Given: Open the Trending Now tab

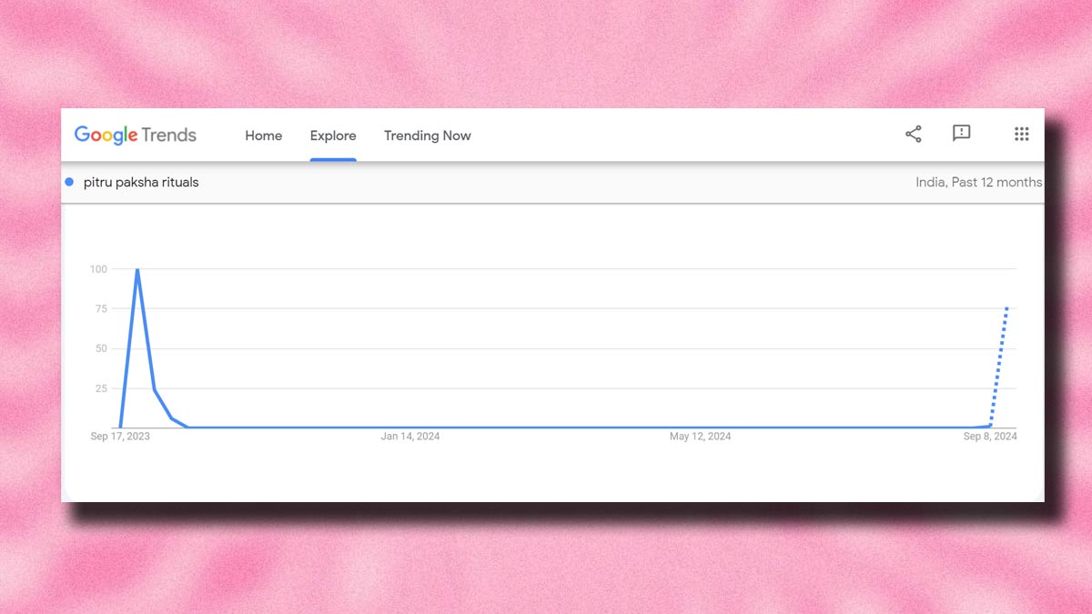Looking at the screenshot, I should [427, 135].
